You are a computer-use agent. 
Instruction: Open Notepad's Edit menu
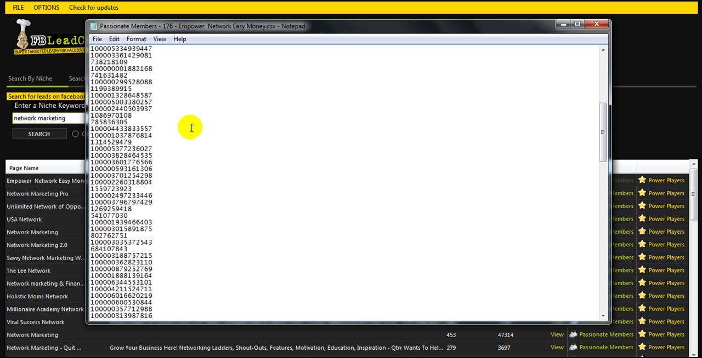point(114,39)
